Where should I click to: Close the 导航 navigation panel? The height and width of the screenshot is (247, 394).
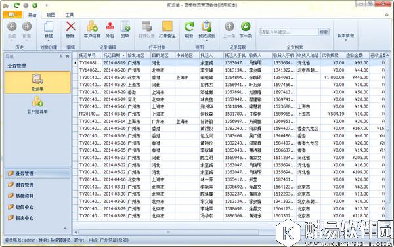coord(68,56)
